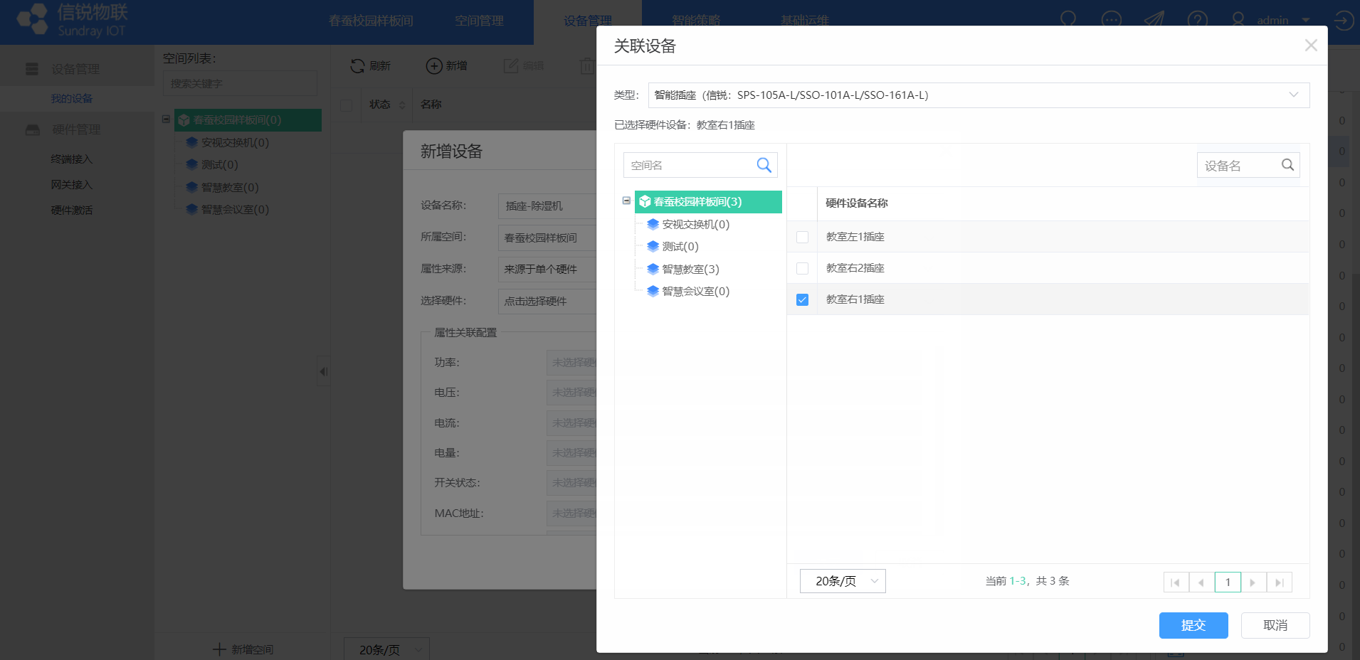1360x660 pixels.
Task: Jump to first page in pagination
Action: point(1176,582)
